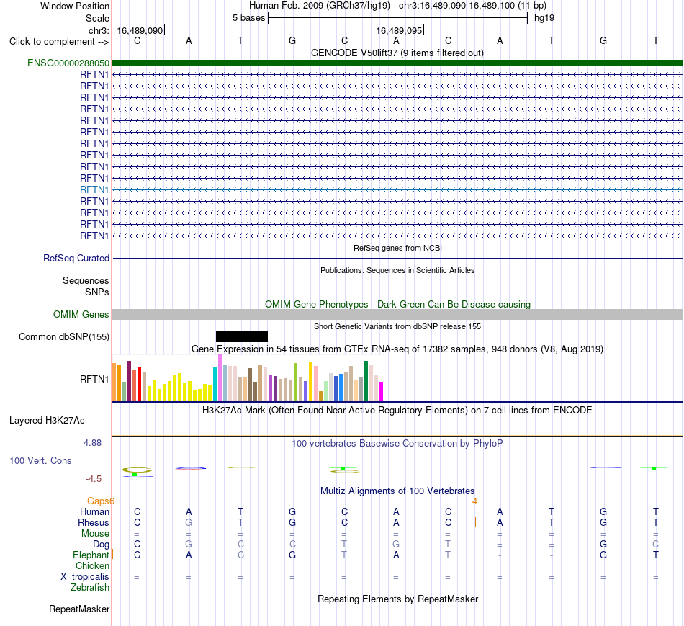Click the Window Position label
Viewport: 684px width, 626px height.
75,6
